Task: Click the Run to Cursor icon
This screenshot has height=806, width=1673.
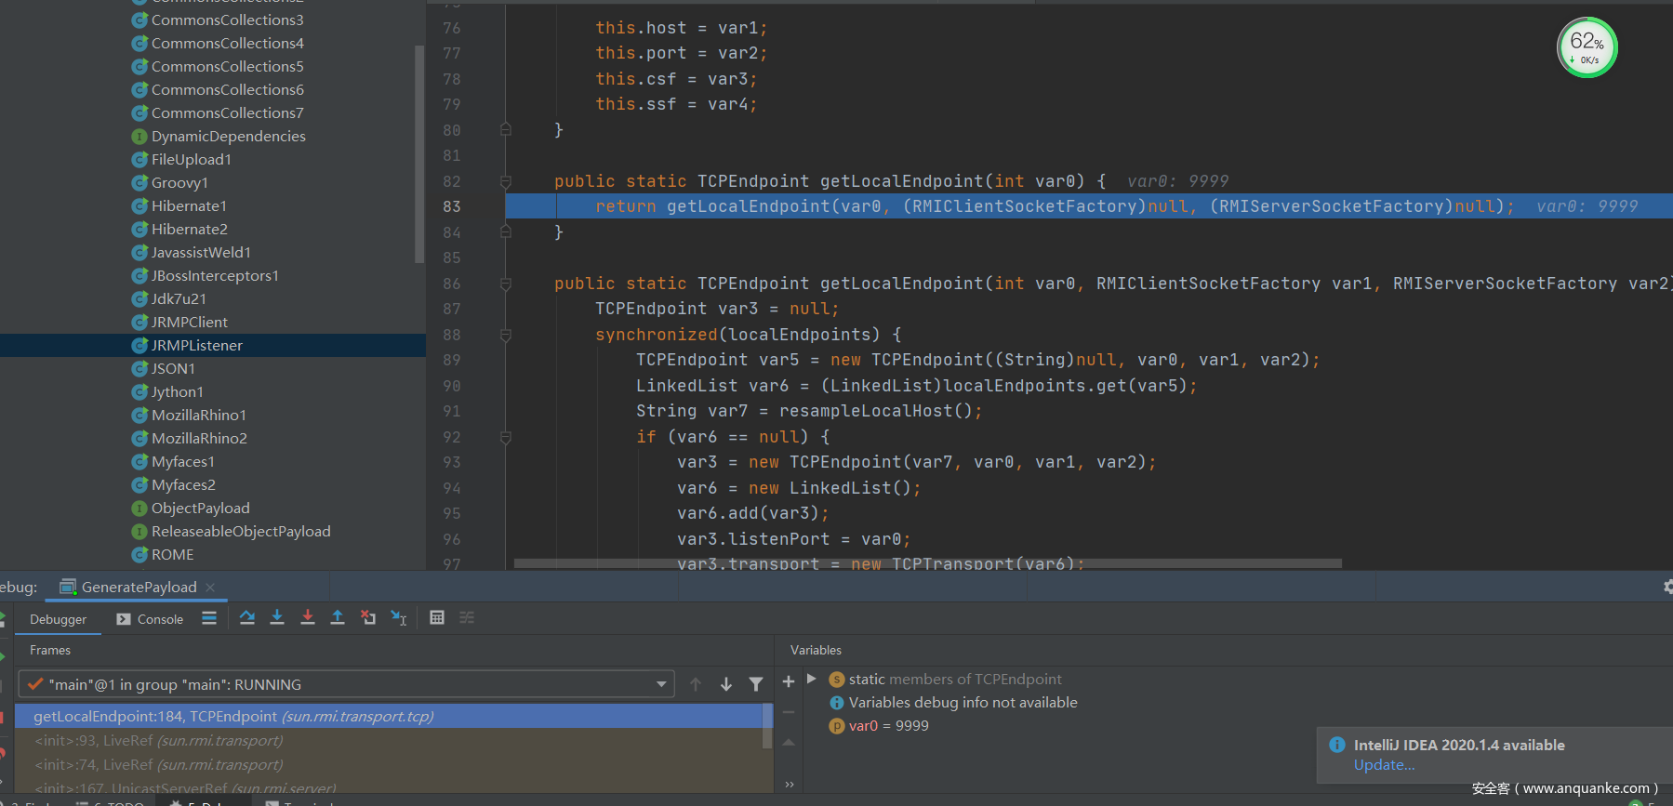Action: pos(399,618)
